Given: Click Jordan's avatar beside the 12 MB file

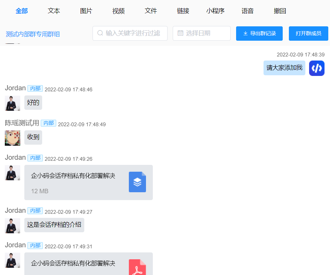Looking at the screenshot, I should click(x=12, y=173).
